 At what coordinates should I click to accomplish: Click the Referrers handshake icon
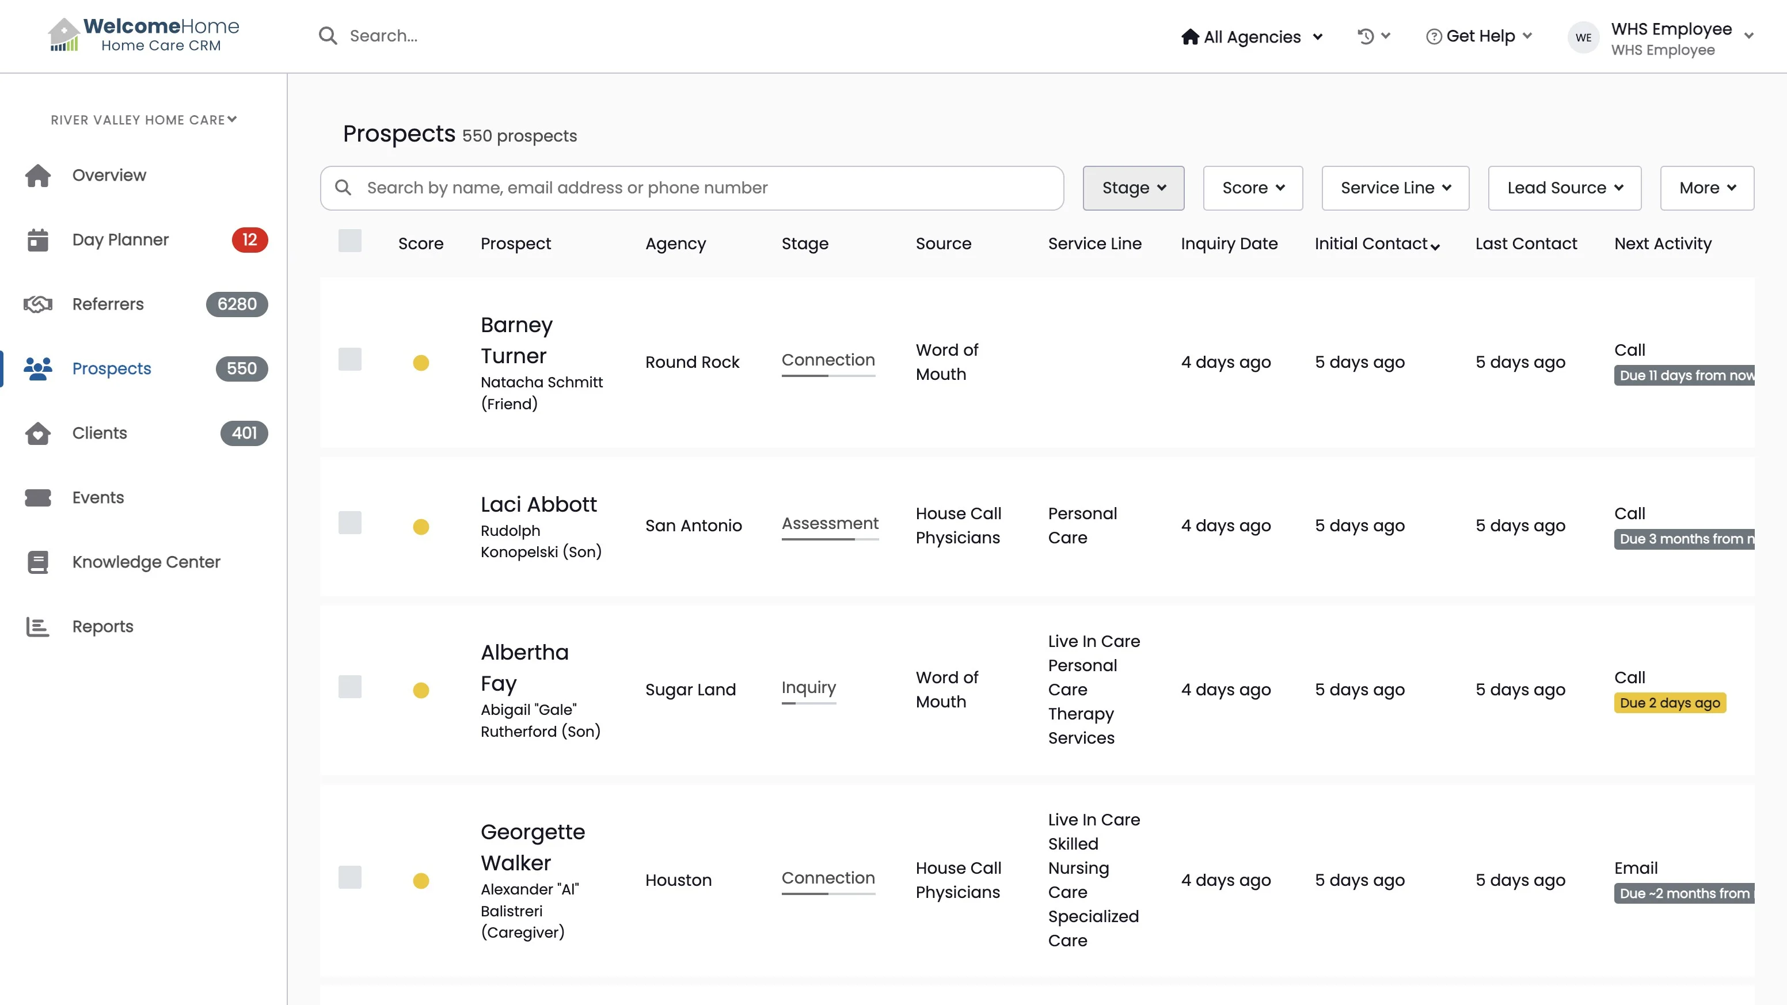click(x=38, y=304)
